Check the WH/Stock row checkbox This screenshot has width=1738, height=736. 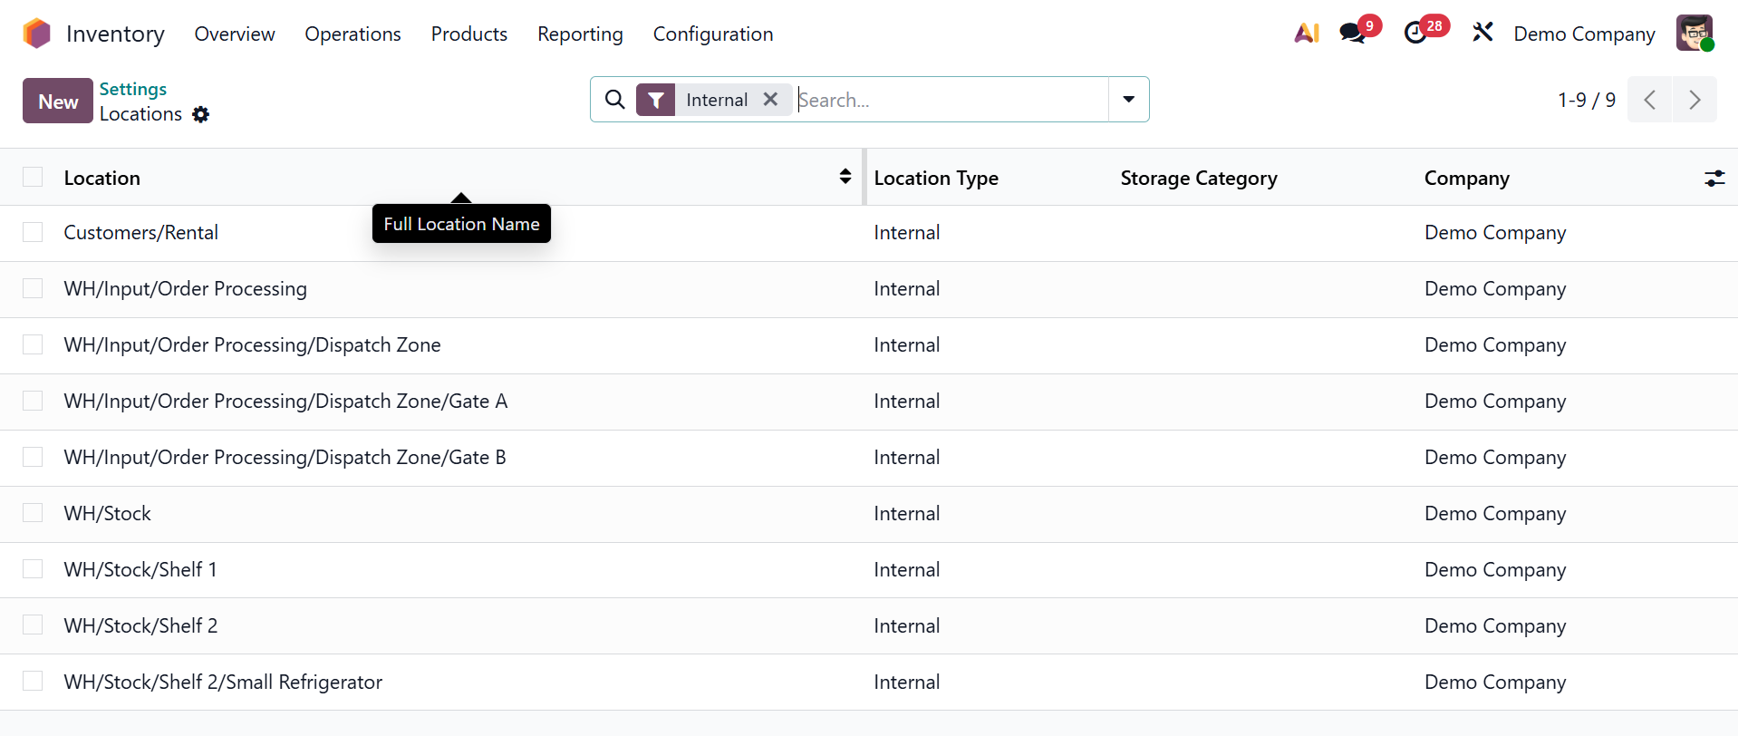pyautogui.click(x=33, y=513)
